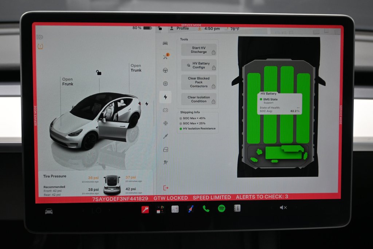This screenshot has height=249, width=373.
Task: Launch the Spotify app
Action: [x=221, y=209]
